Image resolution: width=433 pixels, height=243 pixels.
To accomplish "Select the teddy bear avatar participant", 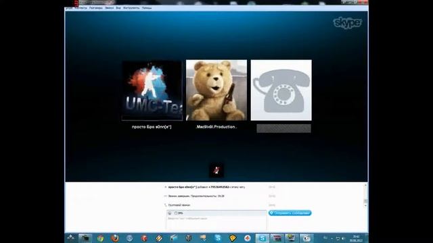I will (216, 90).
